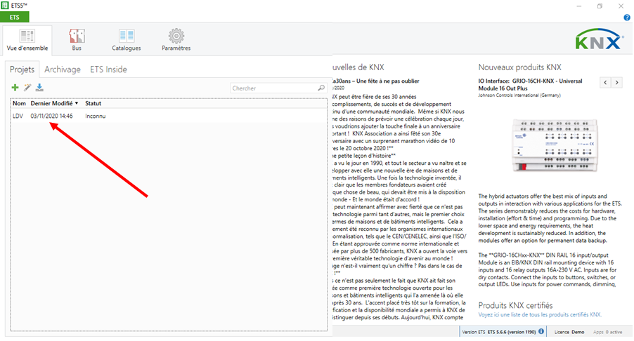
Task: Click the Inconnu status cell
Action: click(96, 116)
